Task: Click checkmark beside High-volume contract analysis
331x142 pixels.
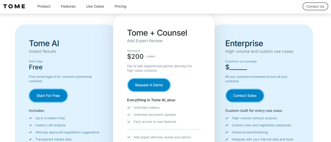Action: (227, 118)
